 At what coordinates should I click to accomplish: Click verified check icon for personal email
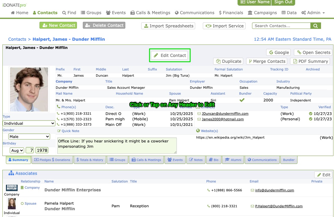tap(311, 119)
